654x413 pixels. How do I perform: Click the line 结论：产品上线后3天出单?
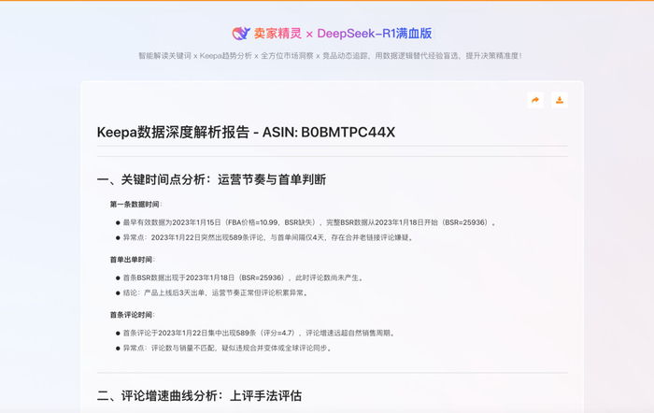tap(216, 292)
